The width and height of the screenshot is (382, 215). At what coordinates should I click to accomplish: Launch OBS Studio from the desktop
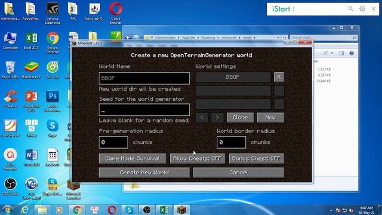coord(10,187)
